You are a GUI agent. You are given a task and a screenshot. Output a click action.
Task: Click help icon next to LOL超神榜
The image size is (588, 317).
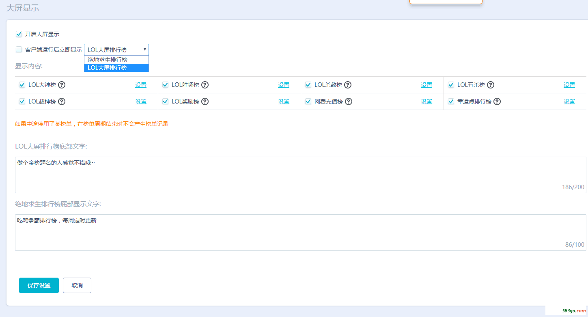tap(62, 101)
